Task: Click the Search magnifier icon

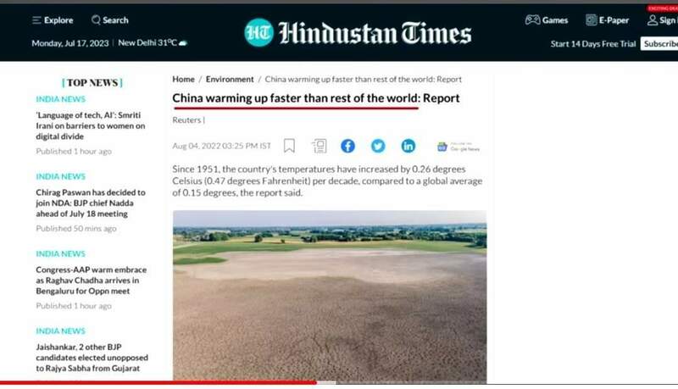Action: pyautogui.click(x=96, y=19)
